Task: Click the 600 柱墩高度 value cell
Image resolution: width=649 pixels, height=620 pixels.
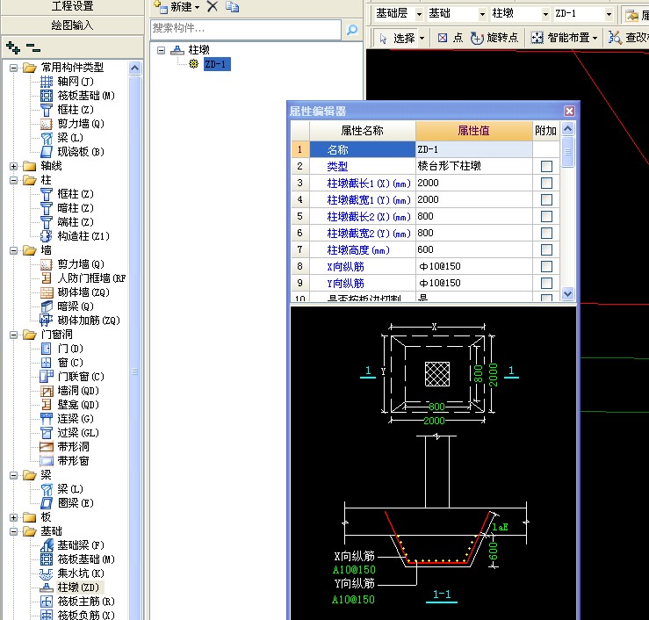Action: coord(473,249)
